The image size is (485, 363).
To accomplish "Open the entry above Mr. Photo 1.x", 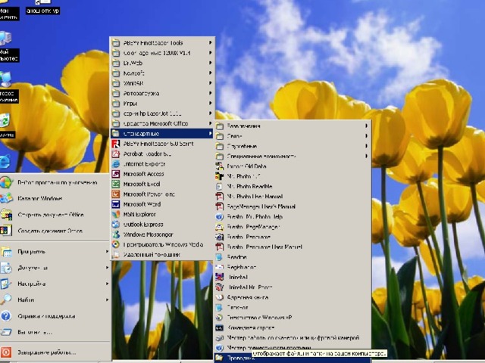I will tap(293, 166).
